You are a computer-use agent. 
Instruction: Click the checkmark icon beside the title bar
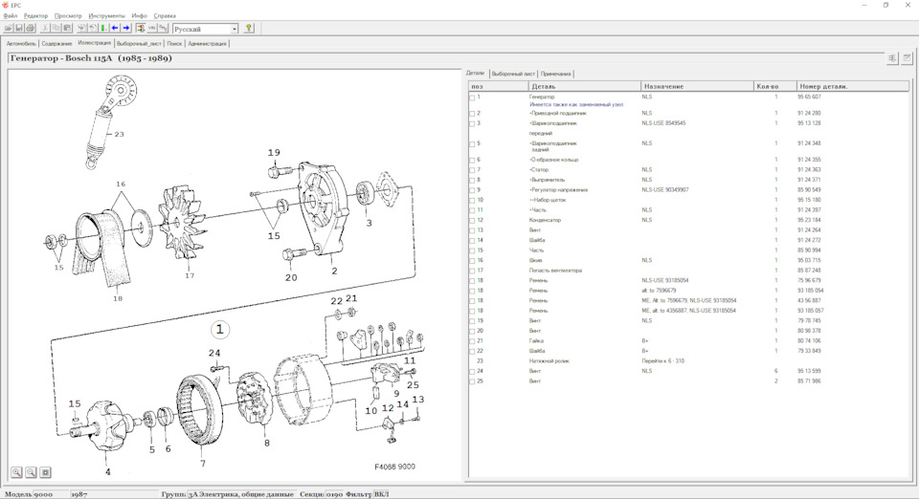[907, 58]
